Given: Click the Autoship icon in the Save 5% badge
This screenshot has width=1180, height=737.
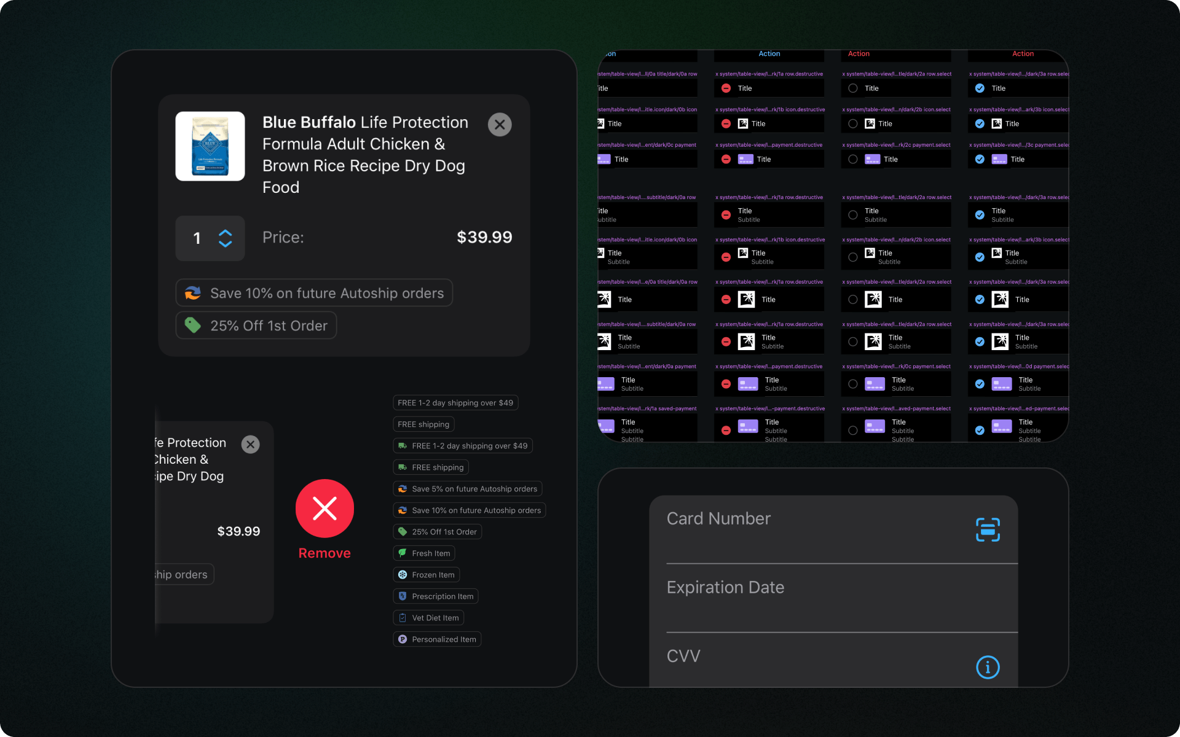Looking at the screenshot, I should point(403,489).
